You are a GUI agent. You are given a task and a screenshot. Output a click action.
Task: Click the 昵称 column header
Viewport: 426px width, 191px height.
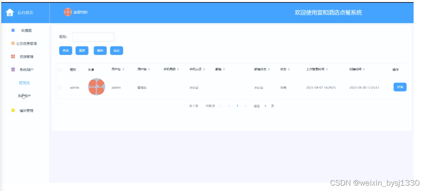click(x=73, y=70)
